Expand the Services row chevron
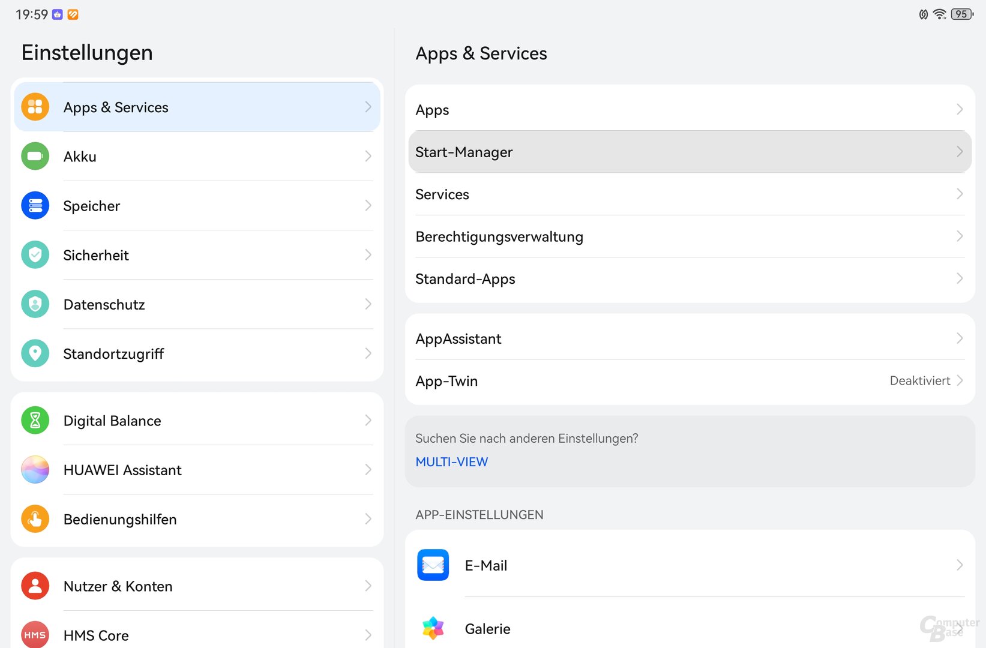Image resolution: width=986 pixels, height=648 pixels. [960, 194]
